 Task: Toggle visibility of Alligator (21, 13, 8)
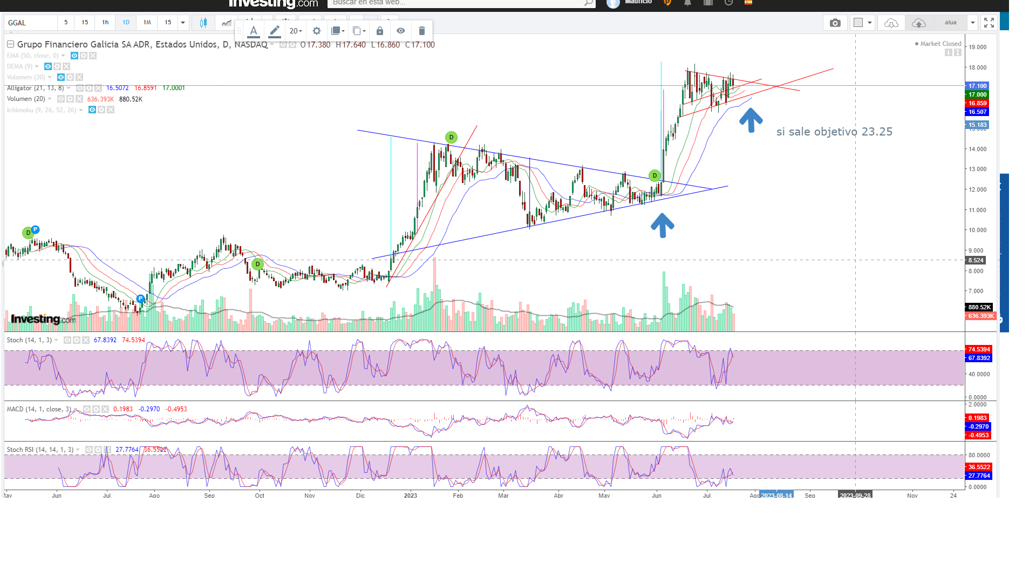[x=79, y=88]
